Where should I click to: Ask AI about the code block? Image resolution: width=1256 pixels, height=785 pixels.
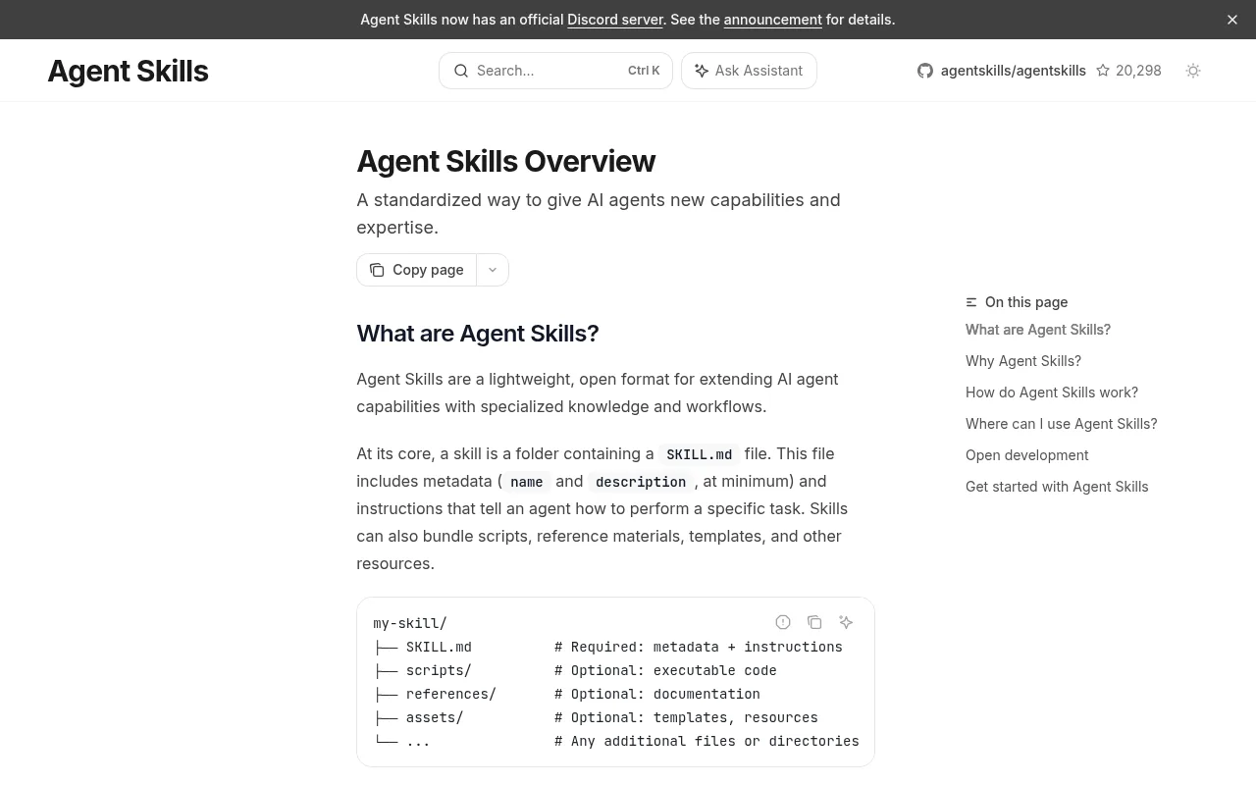[846, 622]
